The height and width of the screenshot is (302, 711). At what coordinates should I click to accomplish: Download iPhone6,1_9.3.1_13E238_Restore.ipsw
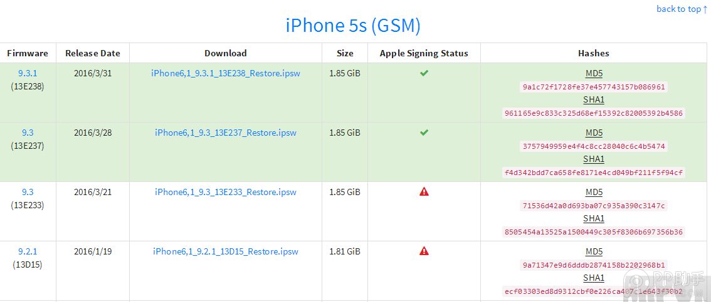[x=226, y=73]
